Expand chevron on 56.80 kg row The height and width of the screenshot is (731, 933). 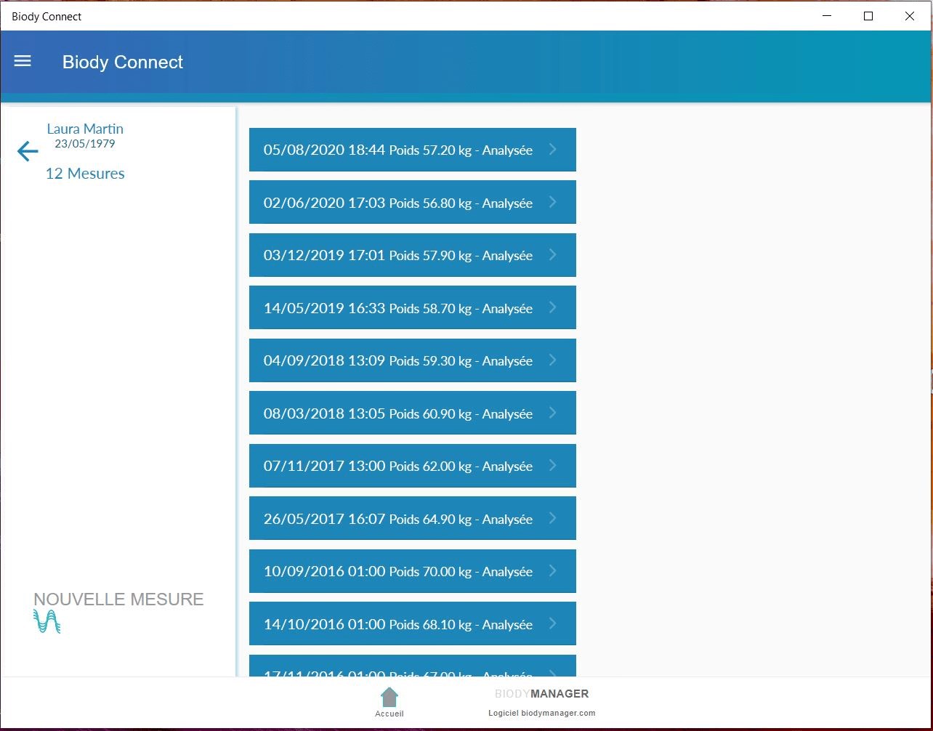coord(552,202)
